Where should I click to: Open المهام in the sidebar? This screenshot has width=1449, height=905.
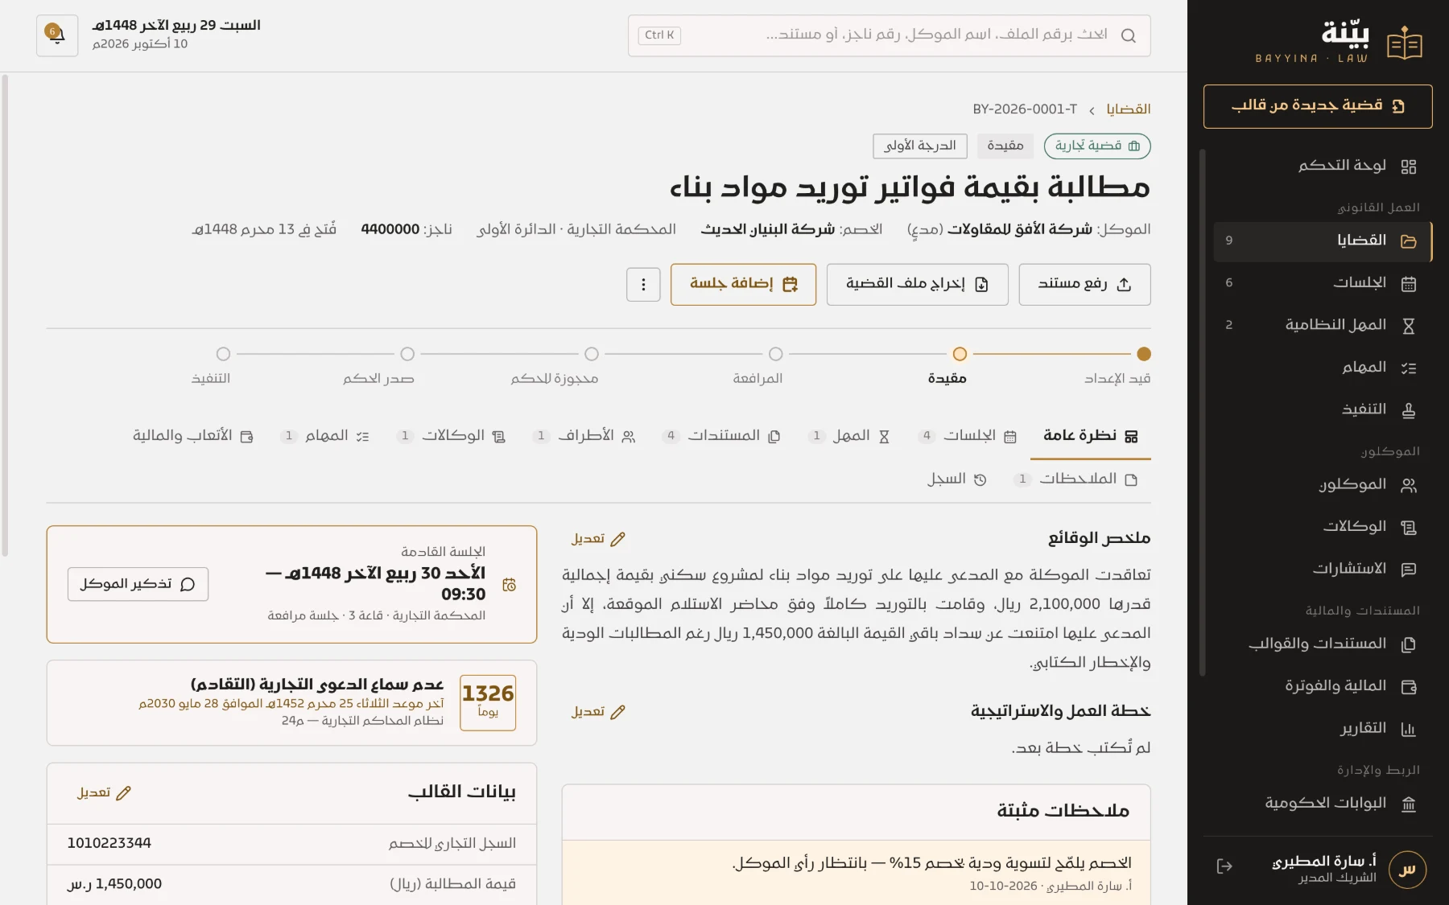(1323, 368)
